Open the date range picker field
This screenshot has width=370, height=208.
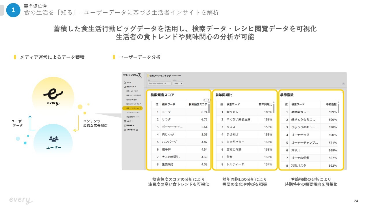[x=160, y=83]
